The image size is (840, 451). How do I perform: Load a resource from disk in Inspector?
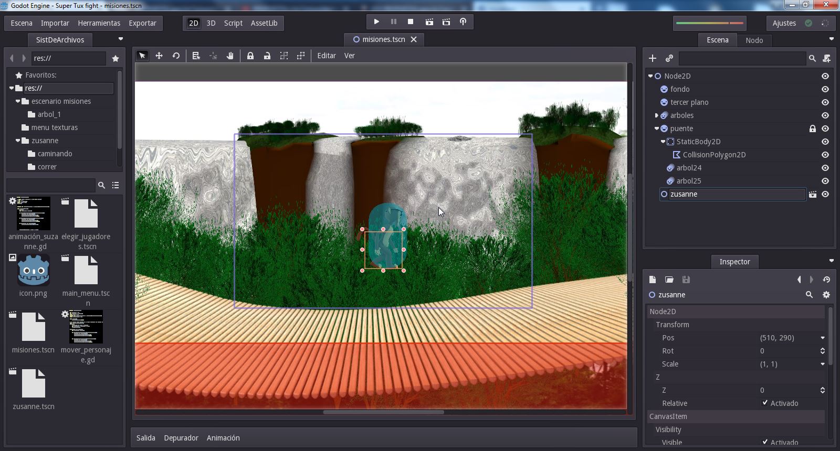point(669,280)
